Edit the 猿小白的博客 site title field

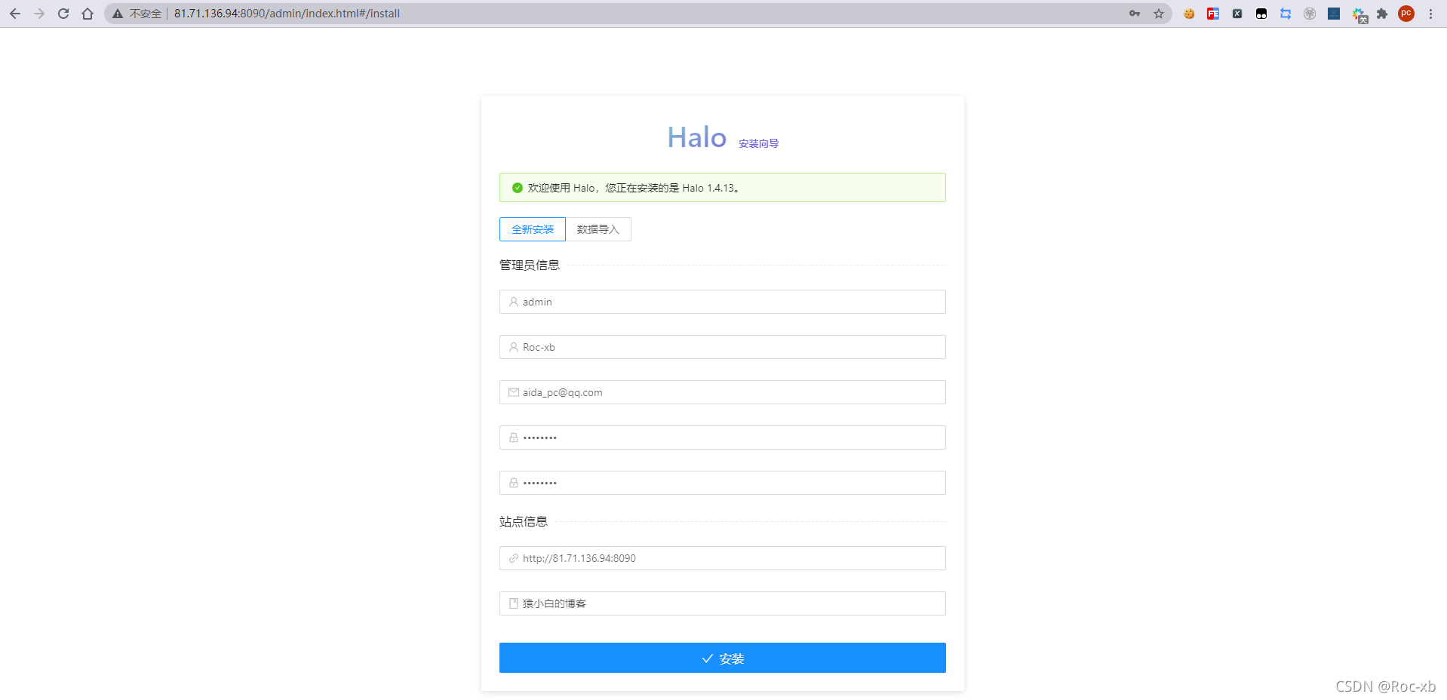[x=723, y=603]
